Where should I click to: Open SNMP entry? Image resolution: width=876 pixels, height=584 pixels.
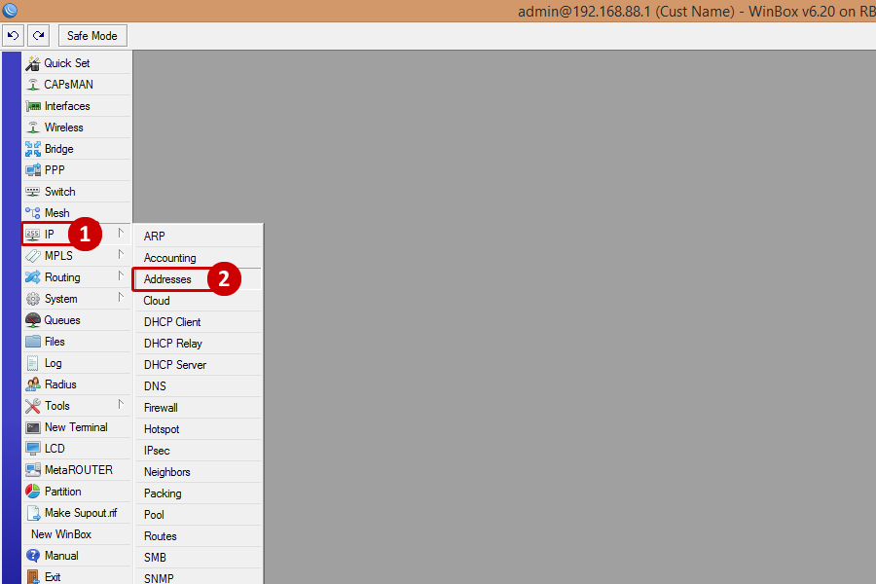point(199,578)
